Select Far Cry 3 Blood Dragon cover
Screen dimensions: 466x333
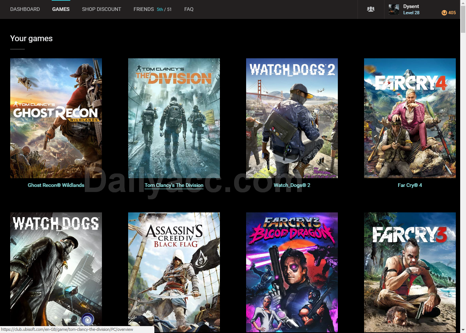(292, 272)
